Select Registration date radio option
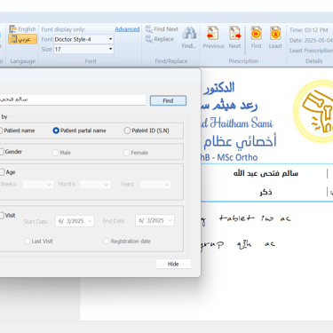333x333 pixels. point(127,242)
